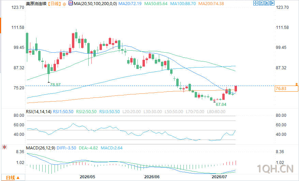Click the MA100:88.70 legend value
The image size is (299, 181).
click(183, 4)
